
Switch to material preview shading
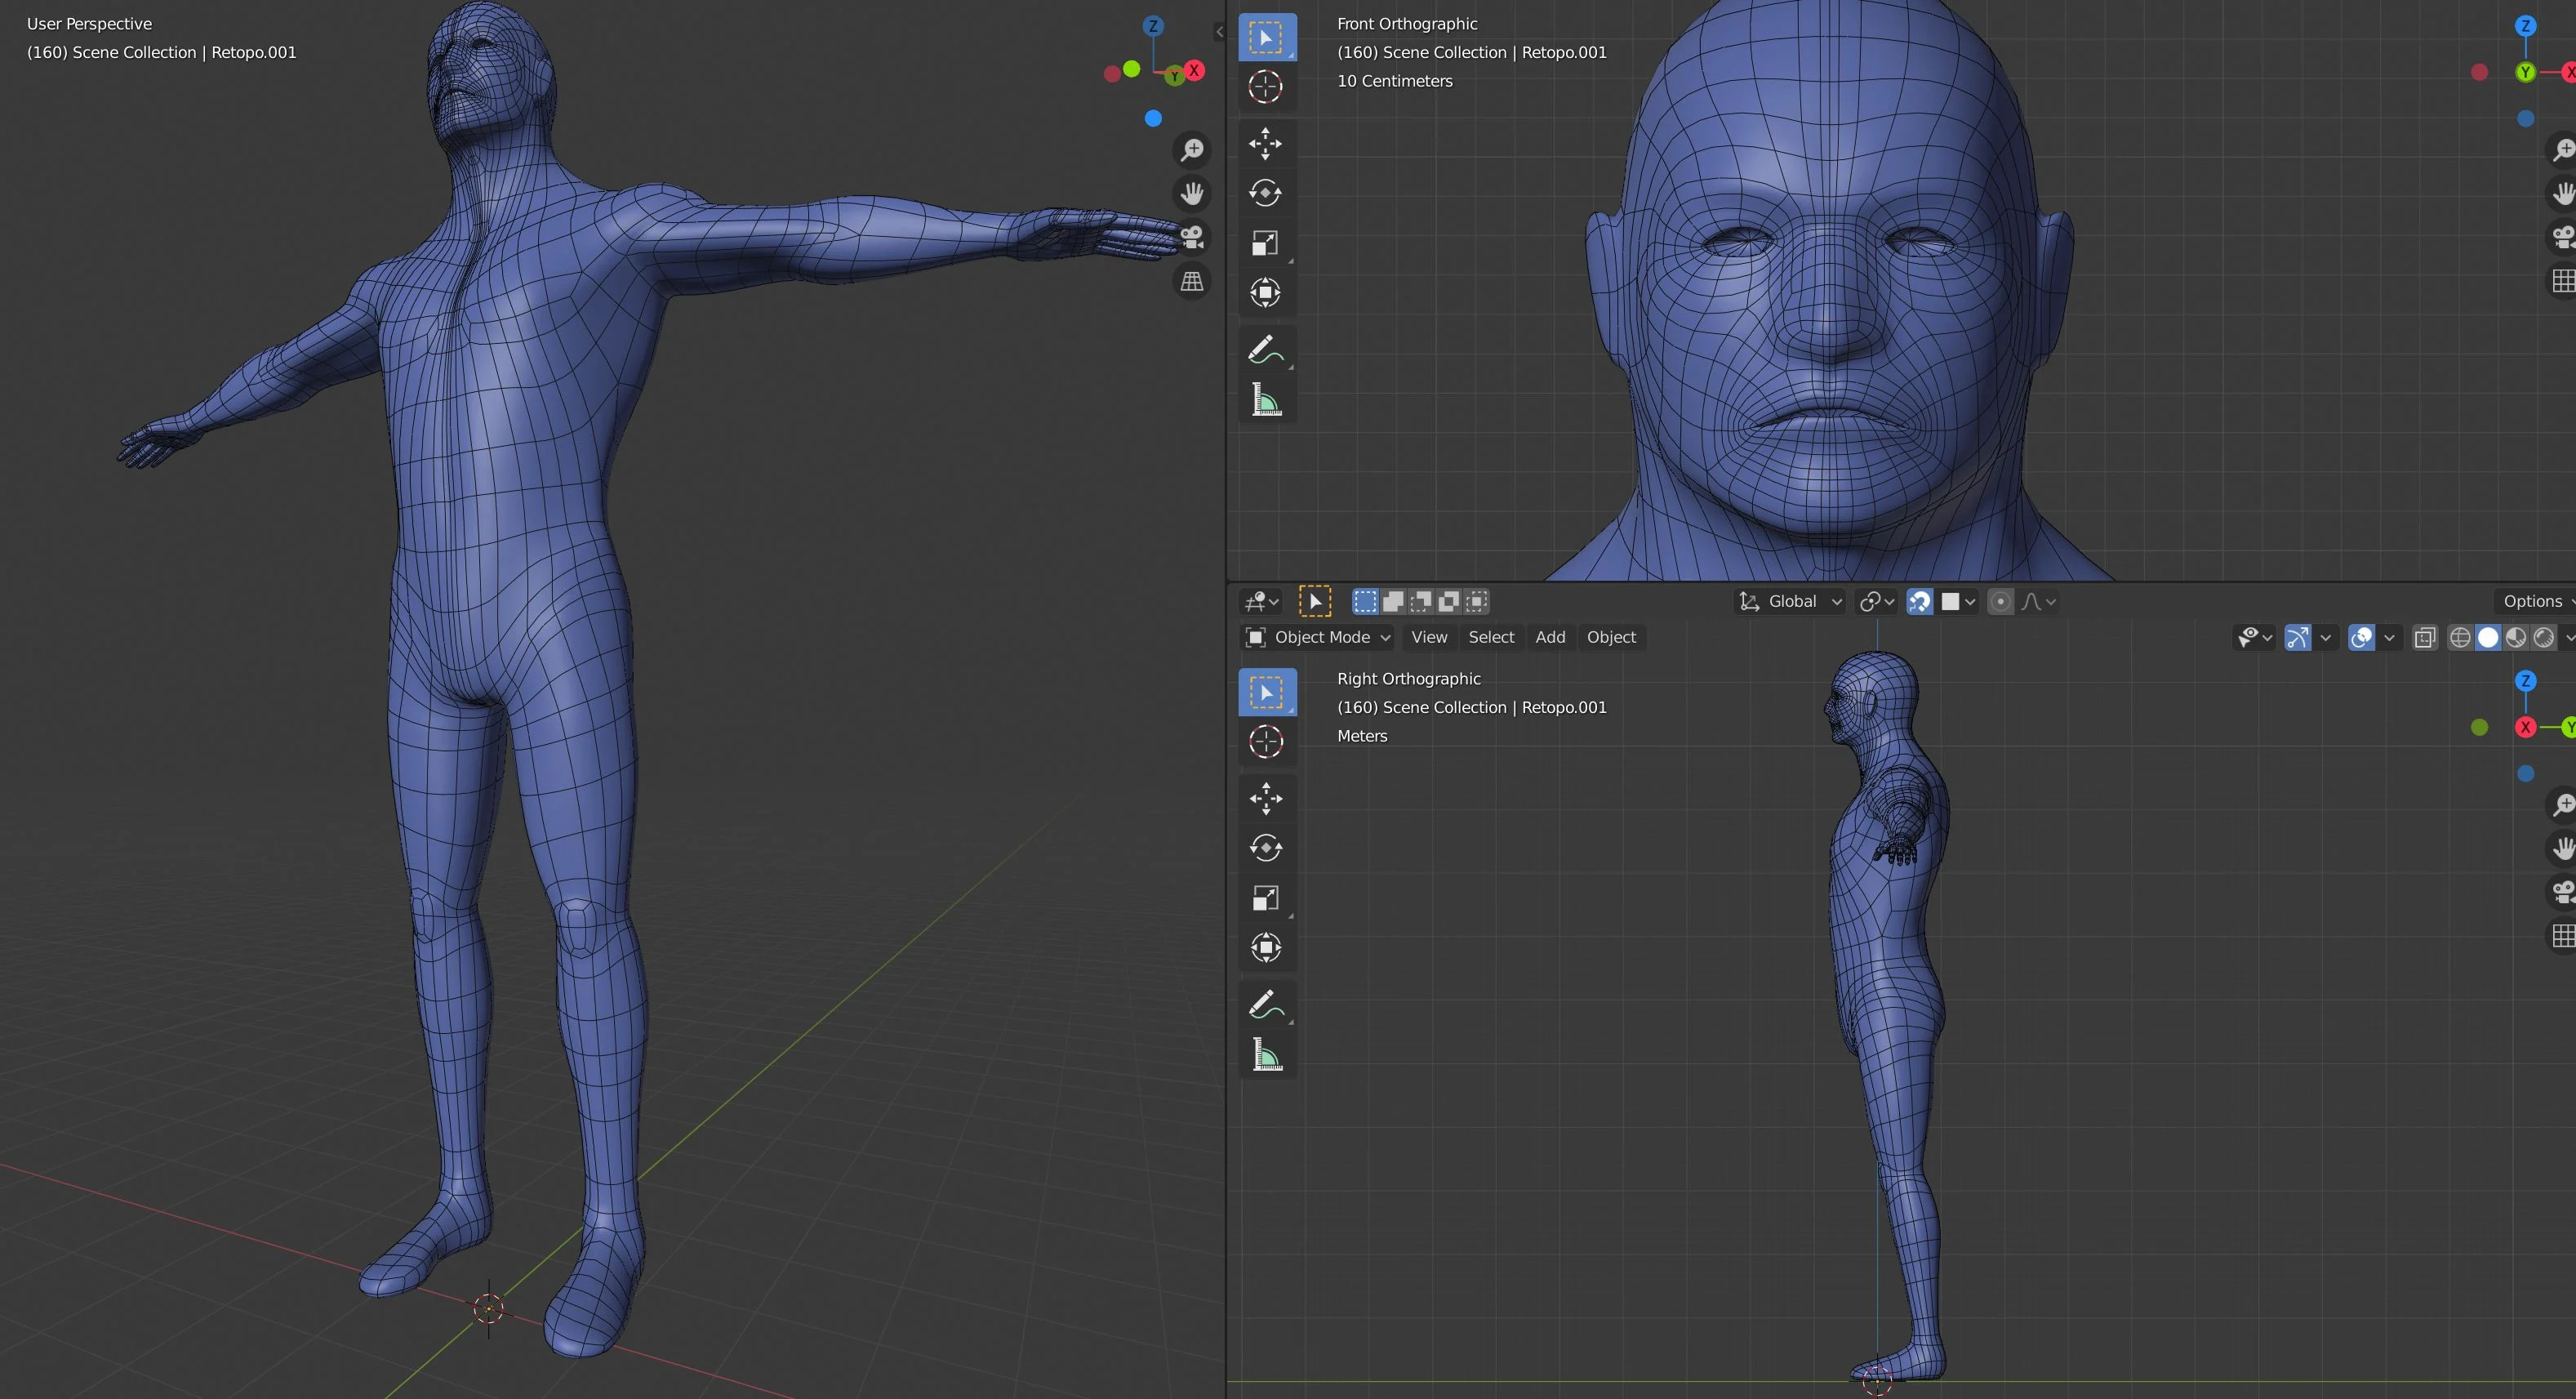2517,637
